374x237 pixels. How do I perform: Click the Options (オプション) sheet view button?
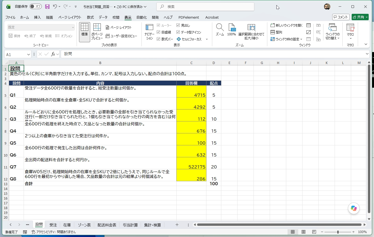pyautogui.click(x=64, y=36)
